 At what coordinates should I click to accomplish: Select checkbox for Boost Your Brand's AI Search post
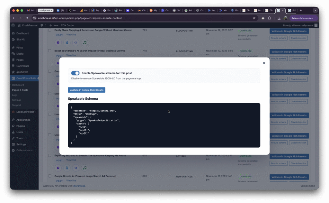coord(49,51)
